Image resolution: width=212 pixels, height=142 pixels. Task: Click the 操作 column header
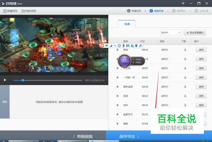pos(196,41)
